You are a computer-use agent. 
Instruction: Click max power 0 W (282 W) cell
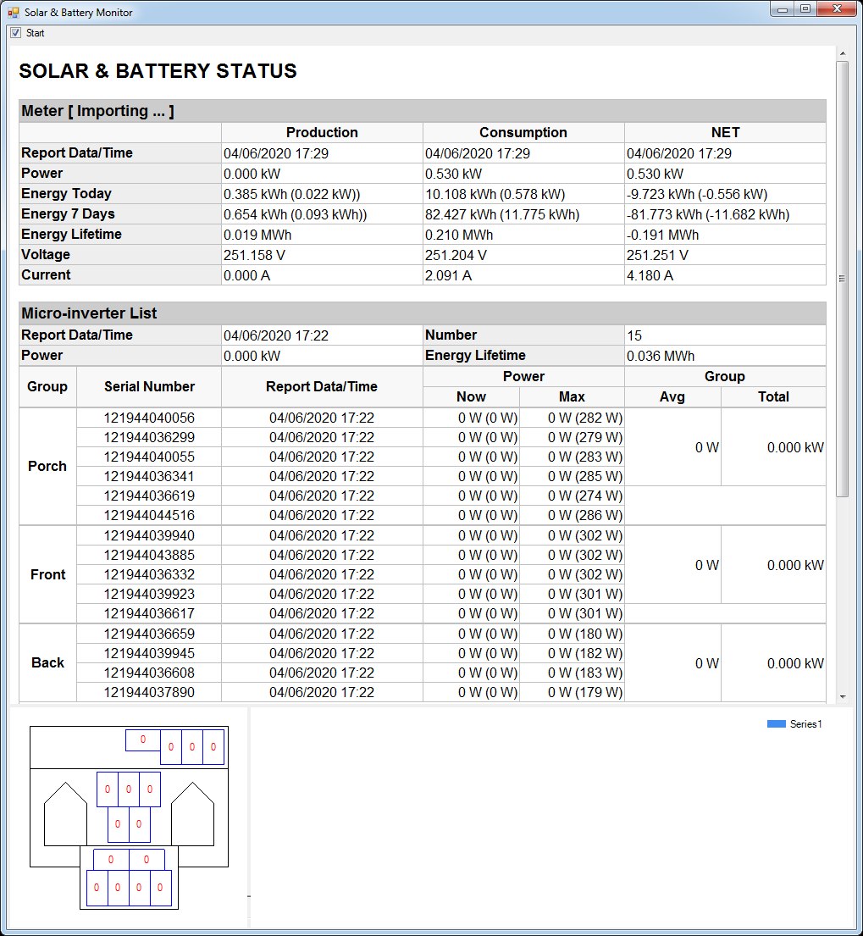click(573, 418)
